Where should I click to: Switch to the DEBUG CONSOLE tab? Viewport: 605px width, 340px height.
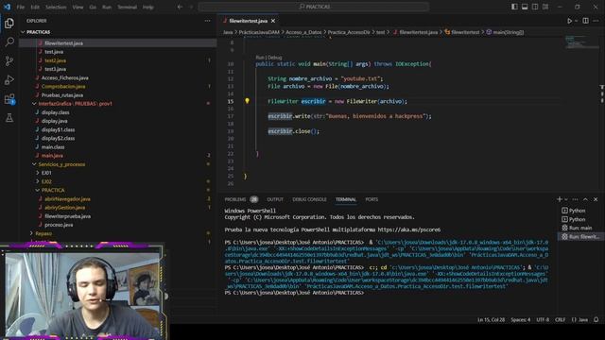[309, 199]
